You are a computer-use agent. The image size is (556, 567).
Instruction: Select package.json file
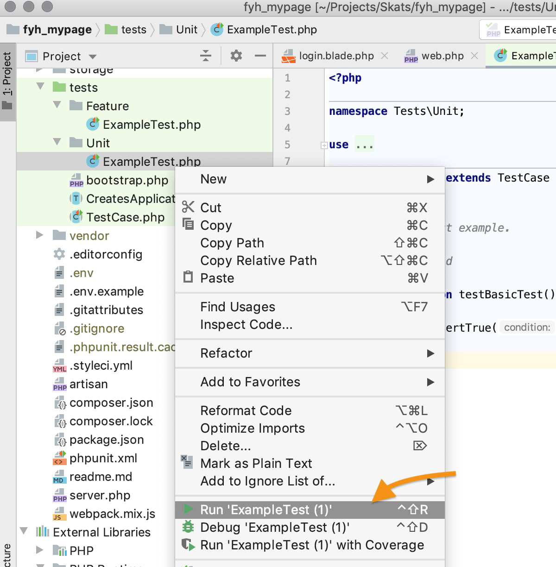click(x=98, y=440)
